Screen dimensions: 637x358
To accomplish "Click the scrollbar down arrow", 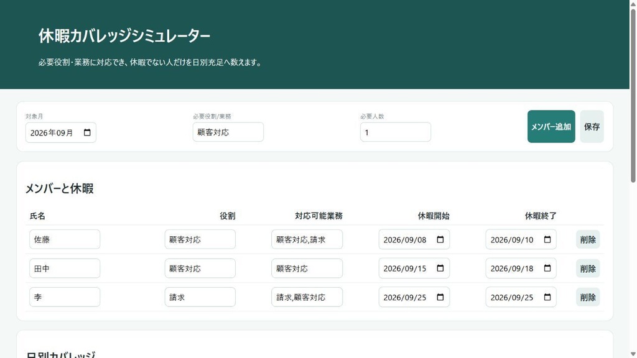I will 633,354.
